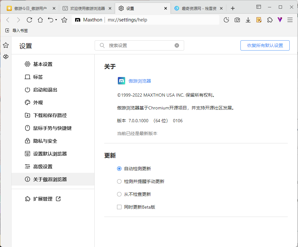Open Maxnote from the toolbar
Viewport: 298px width, 247px height.
click(x=259, y=20)
